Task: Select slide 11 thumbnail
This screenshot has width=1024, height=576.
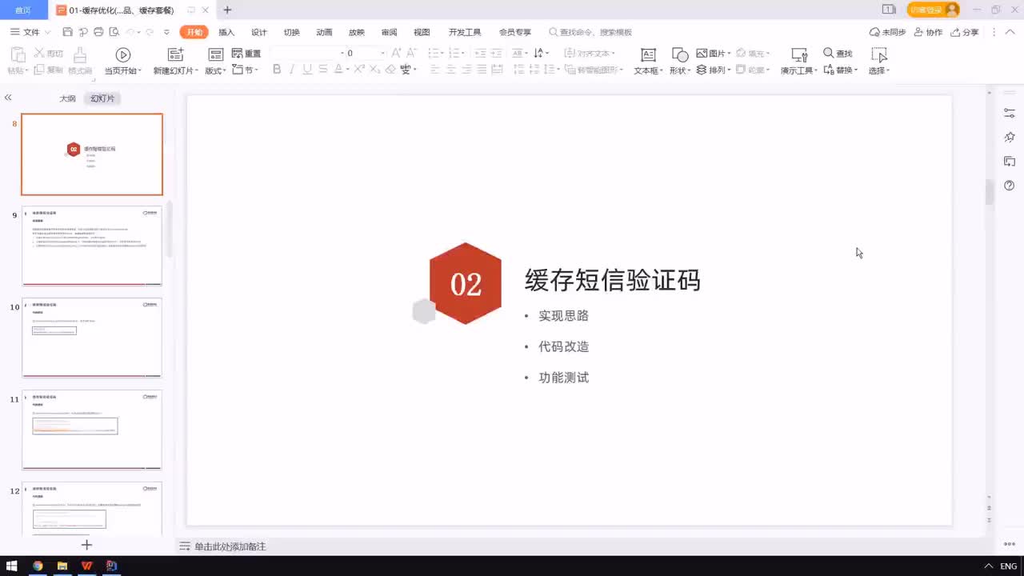Action: 92,430
